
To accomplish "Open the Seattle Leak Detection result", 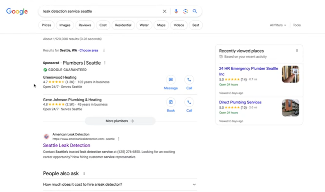I will click(67, 145).
